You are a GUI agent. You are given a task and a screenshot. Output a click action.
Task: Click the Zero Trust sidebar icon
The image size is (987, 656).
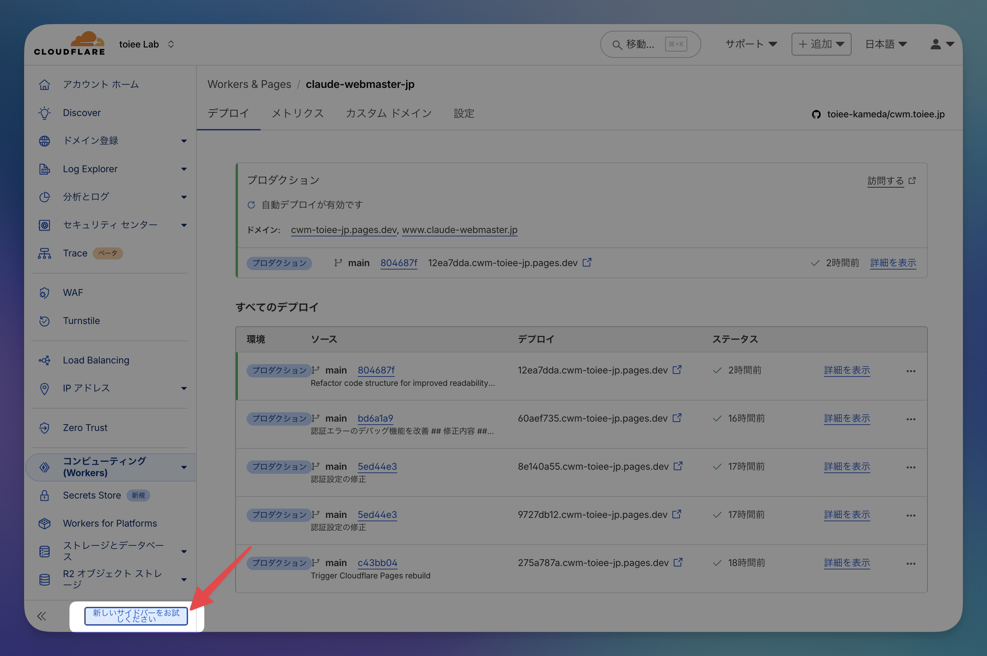(x=45, y=428)
